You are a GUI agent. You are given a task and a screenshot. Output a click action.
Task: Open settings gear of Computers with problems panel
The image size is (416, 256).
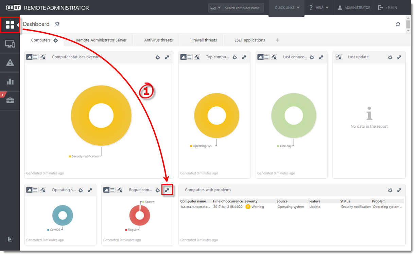tap(390, 190)
